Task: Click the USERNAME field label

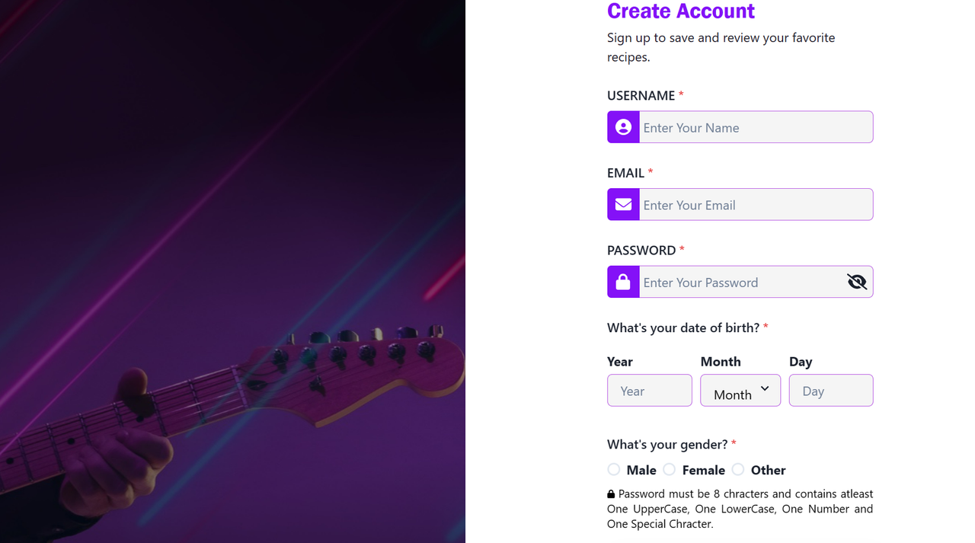Action: [x=641, y=95]
